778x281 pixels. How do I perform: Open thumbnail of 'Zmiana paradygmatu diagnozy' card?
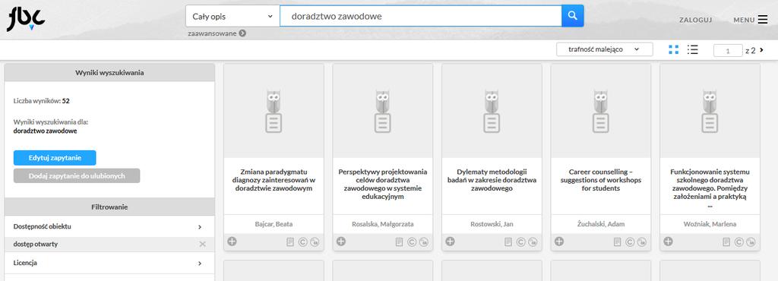point(274,111)
